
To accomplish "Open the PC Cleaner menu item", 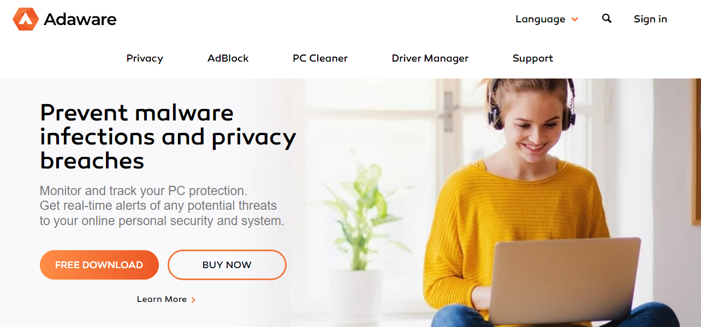I will coord(320,58).
